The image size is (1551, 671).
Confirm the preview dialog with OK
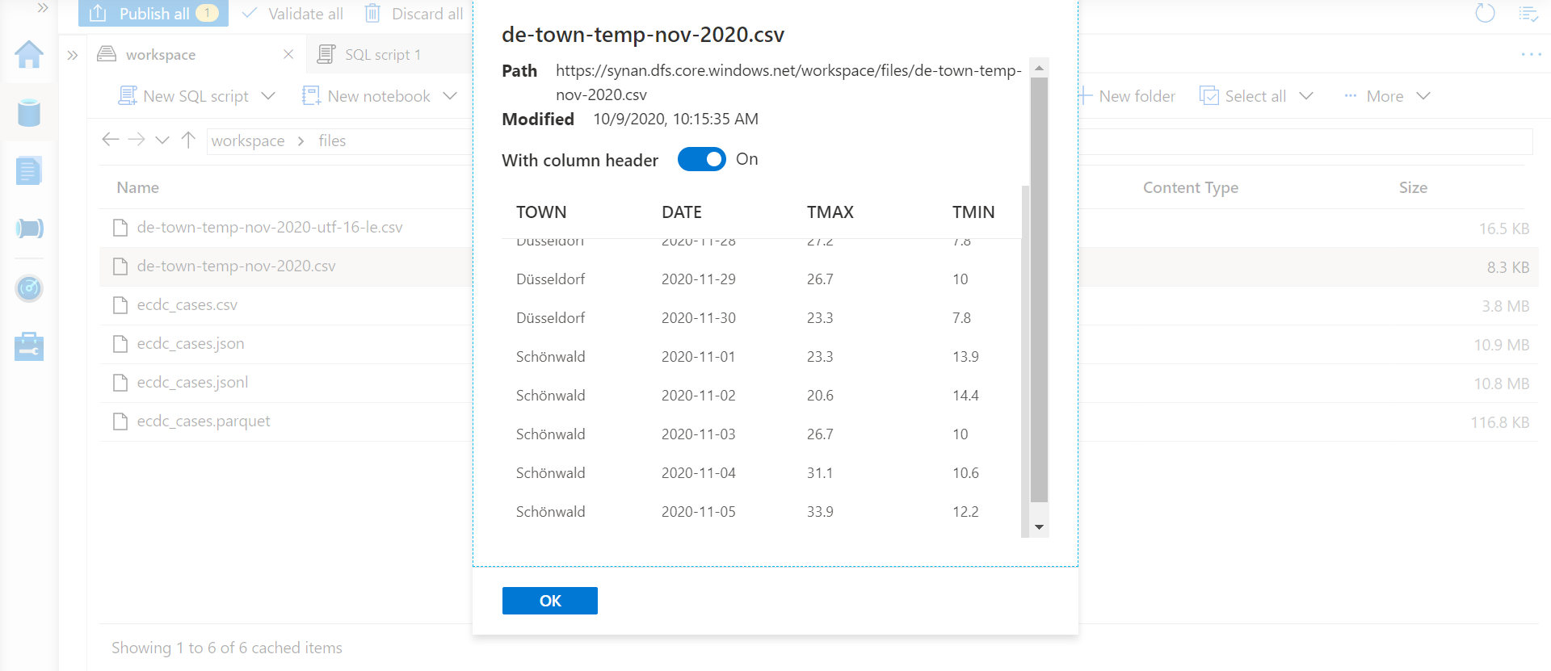pos(549,601)
